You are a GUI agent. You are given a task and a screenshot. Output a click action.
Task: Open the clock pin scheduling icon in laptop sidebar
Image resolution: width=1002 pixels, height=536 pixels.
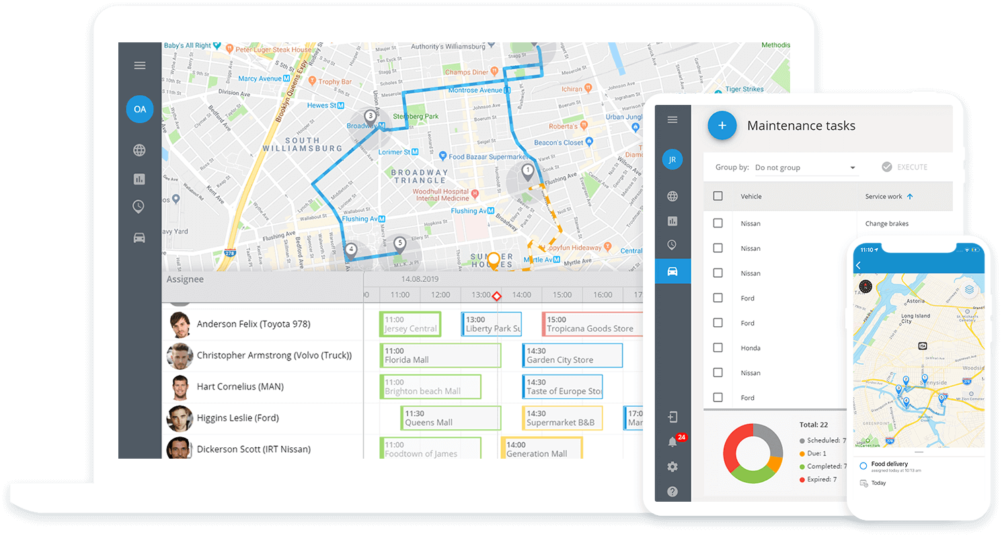[139, 207]
